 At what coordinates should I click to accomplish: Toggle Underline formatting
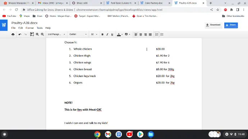point(112,34)
